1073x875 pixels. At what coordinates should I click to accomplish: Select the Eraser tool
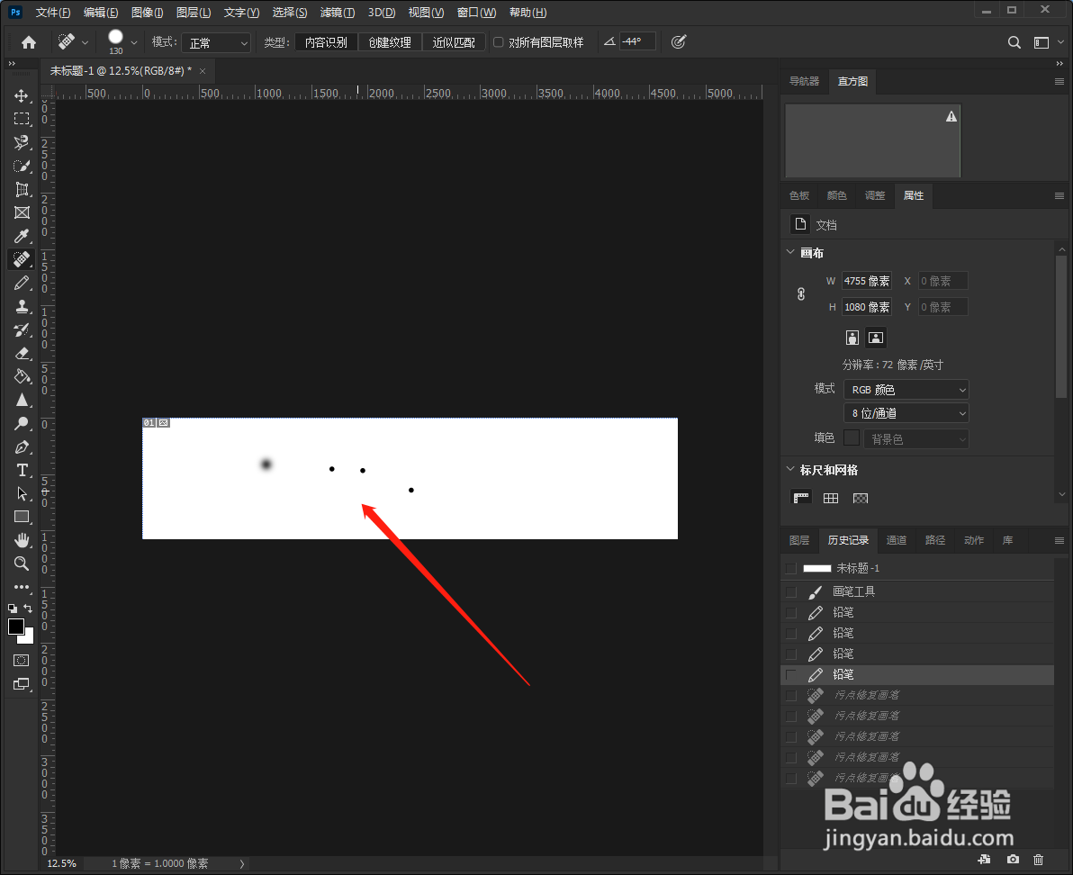22,353
